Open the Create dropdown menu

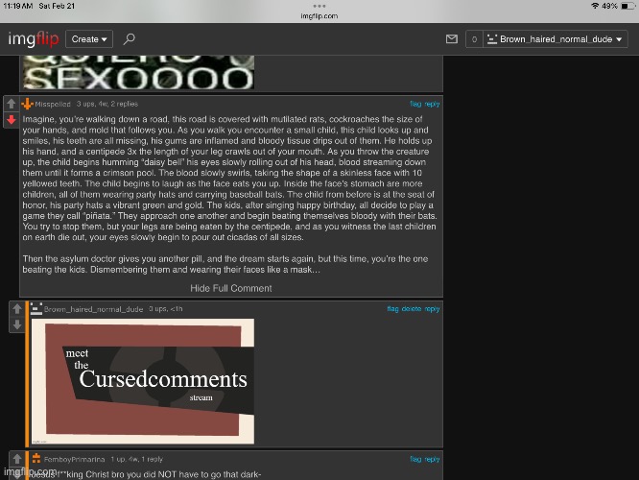(x=91, y=39)
